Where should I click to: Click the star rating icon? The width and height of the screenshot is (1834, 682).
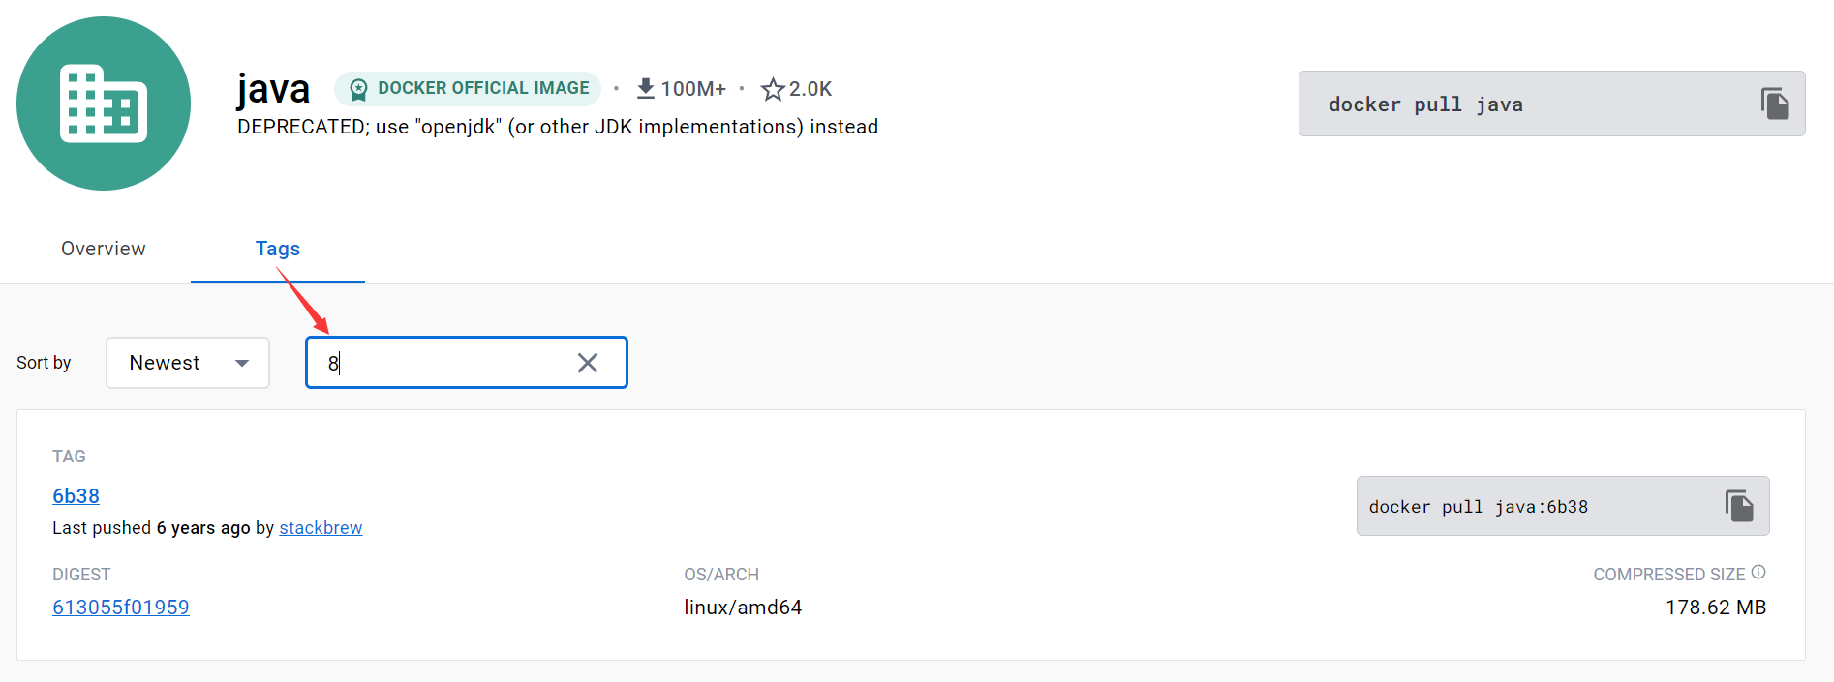(773, 89)
